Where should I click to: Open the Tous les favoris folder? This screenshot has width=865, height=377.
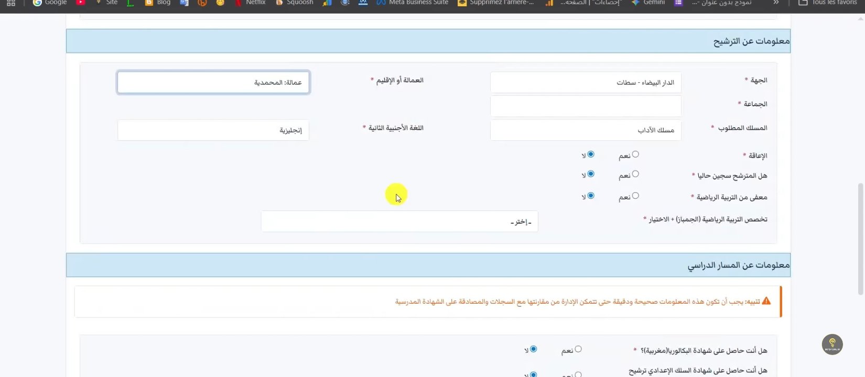(827, 3)
